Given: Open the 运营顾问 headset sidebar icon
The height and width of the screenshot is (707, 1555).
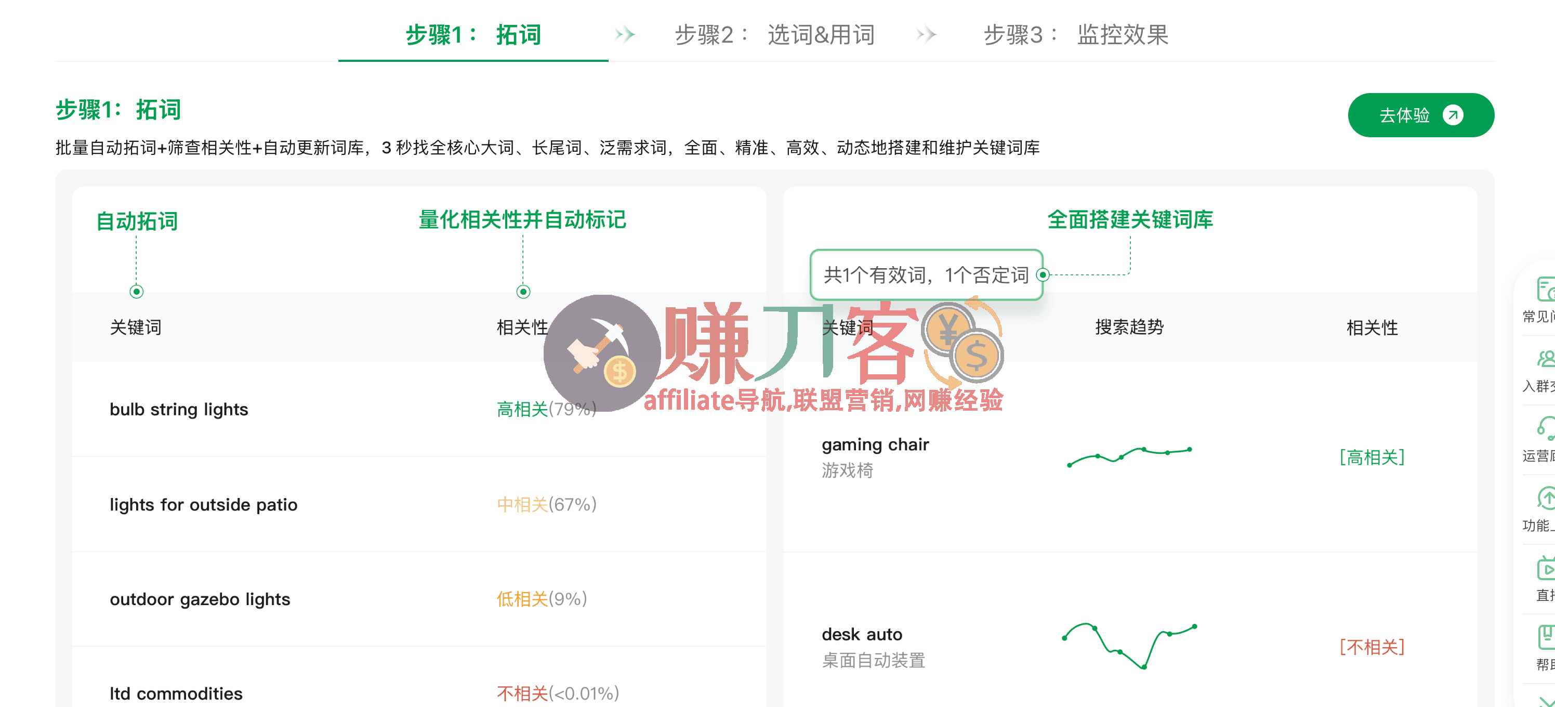Looking at the screenshot, I should (x=1545, y=429).
